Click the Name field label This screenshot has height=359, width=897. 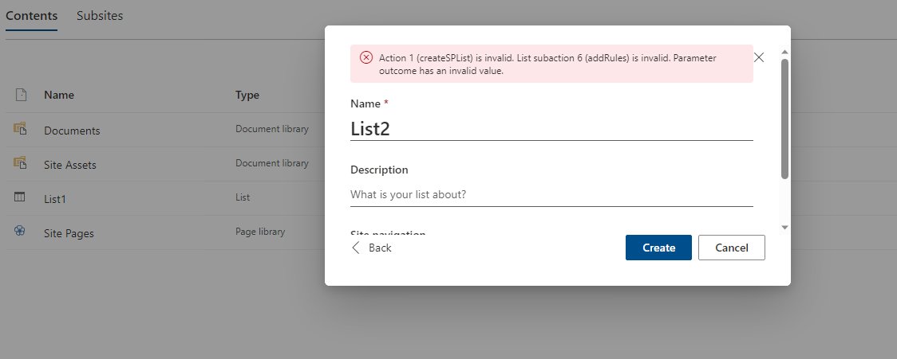pos(369,103)
